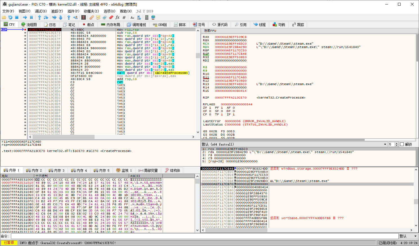Start trace over with dotted down arrow
The image size is (419, 246).
coord(61,17)
